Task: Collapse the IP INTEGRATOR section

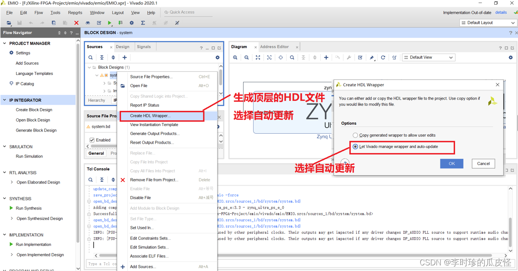Action: pyautogui.click(x=5, y=100)
